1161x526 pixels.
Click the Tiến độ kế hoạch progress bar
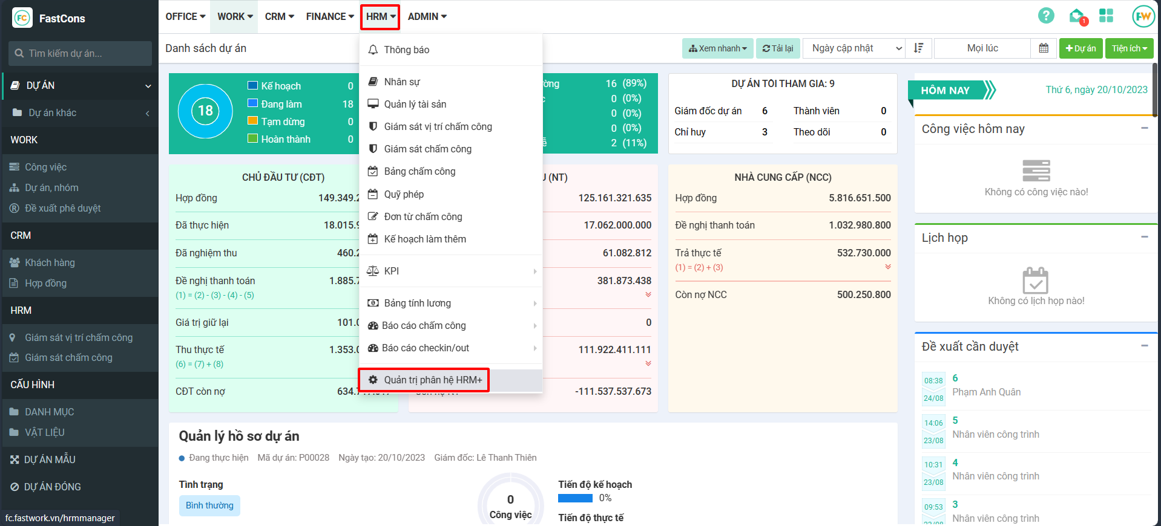coord(575,498)
